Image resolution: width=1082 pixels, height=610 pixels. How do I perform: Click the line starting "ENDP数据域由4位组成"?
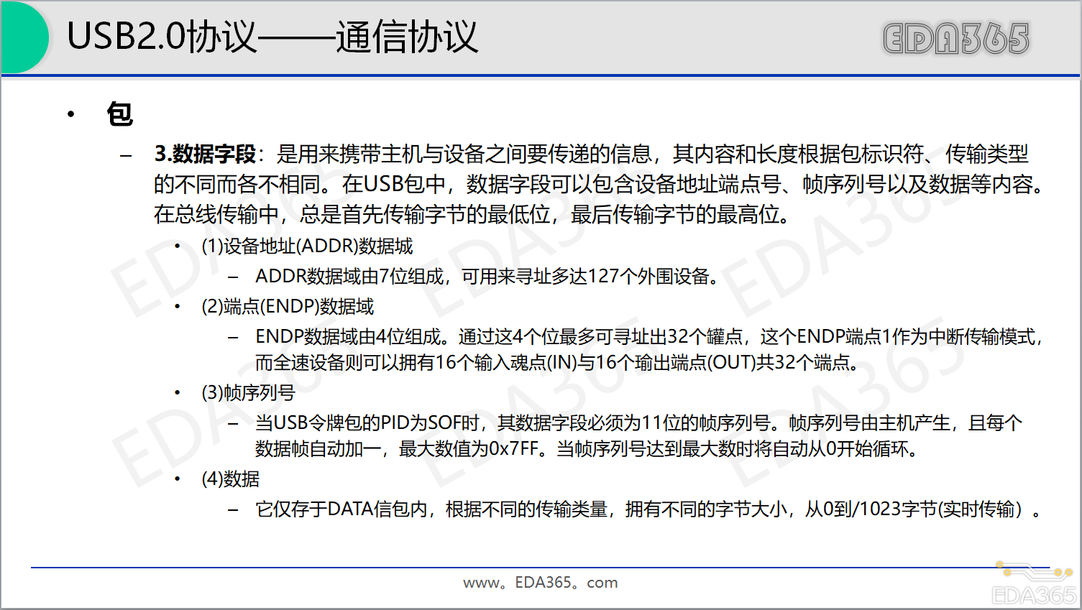tap(649, 337)
